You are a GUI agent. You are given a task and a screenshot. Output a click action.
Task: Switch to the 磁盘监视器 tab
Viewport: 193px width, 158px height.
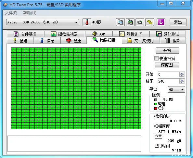65,34
